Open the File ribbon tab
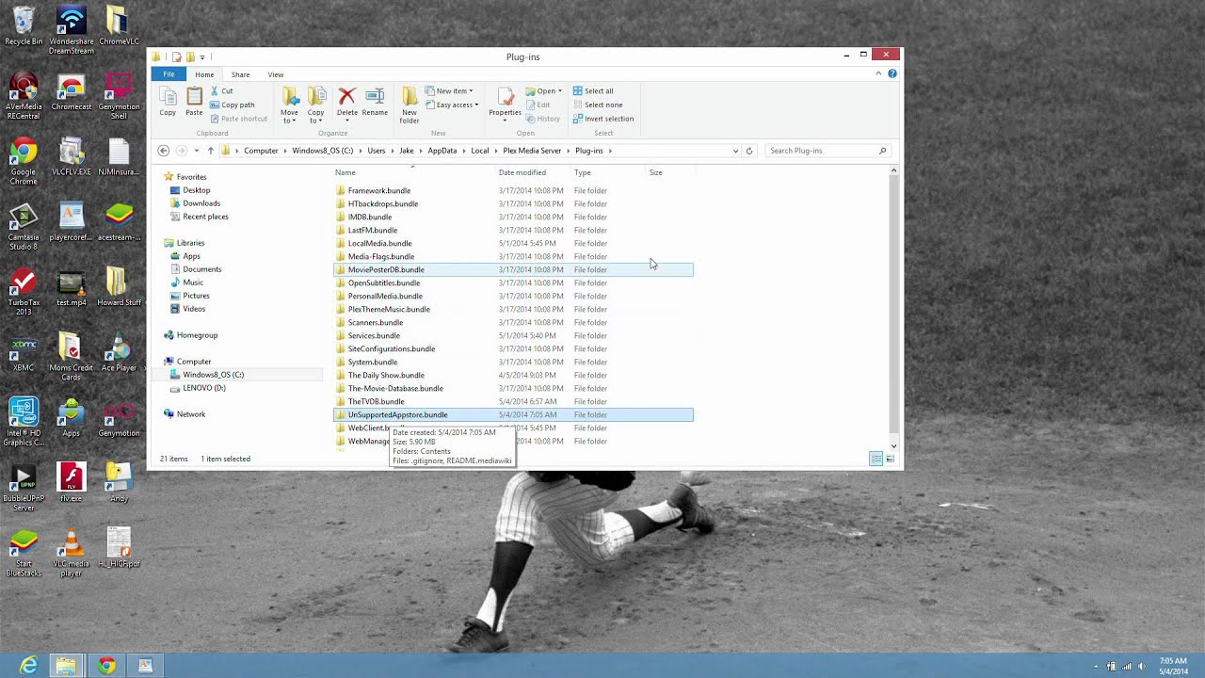This screenshot has height=678, width=1205. coord(169,74)
